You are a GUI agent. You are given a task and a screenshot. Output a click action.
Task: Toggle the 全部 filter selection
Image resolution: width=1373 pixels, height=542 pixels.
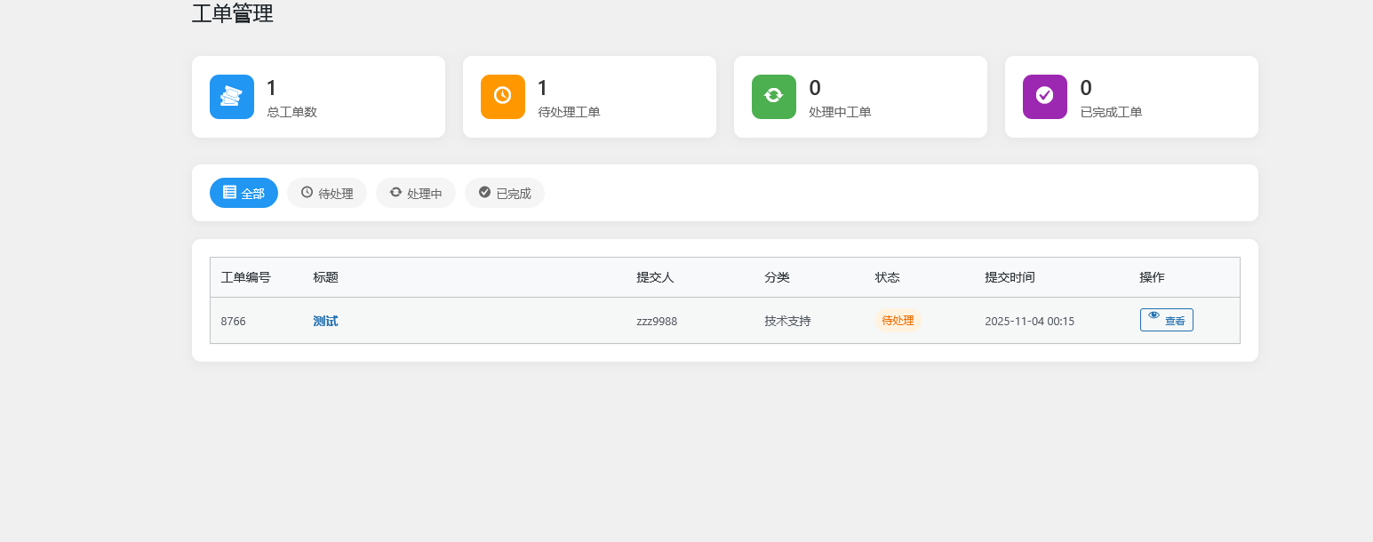click(243, 192)
